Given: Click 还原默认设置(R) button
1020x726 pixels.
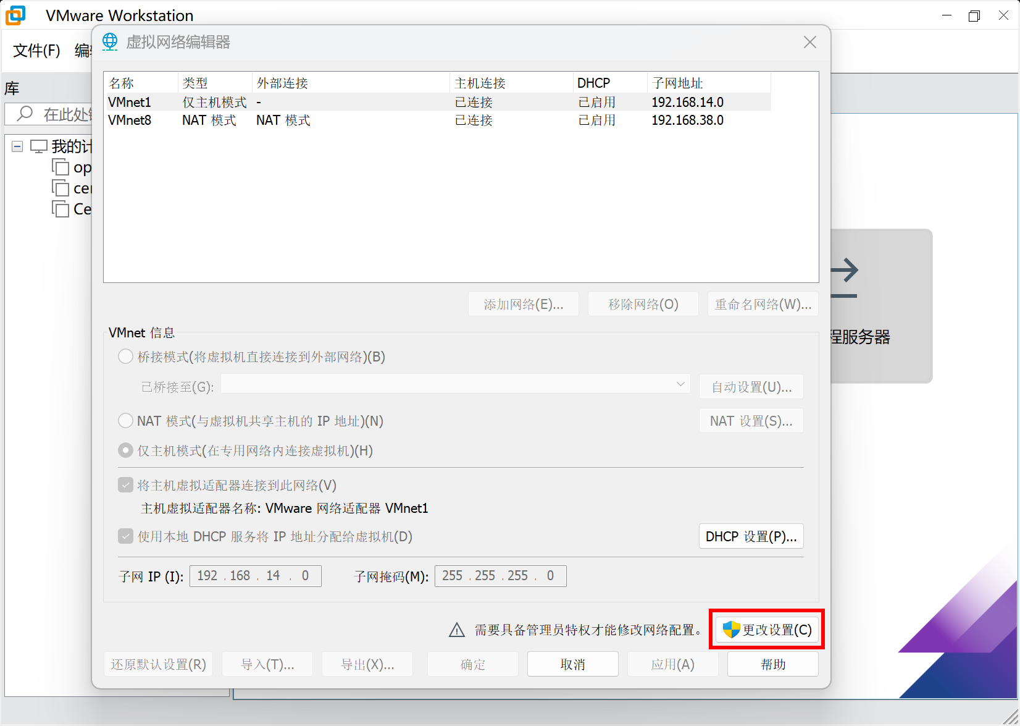Looking at the screenshot, I should tap(158, 664).
